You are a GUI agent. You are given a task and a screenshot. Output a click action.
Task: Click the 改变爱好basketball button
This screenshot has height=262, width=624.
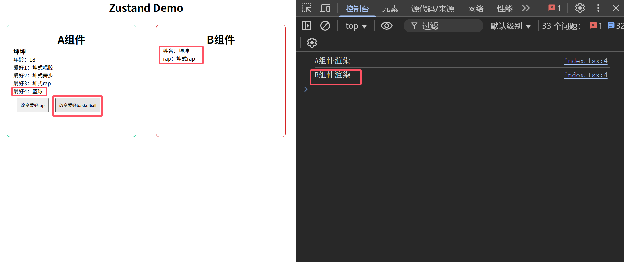coord(78,105)
